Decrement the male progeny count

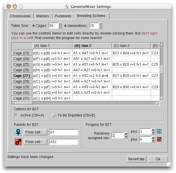(153, 141)
